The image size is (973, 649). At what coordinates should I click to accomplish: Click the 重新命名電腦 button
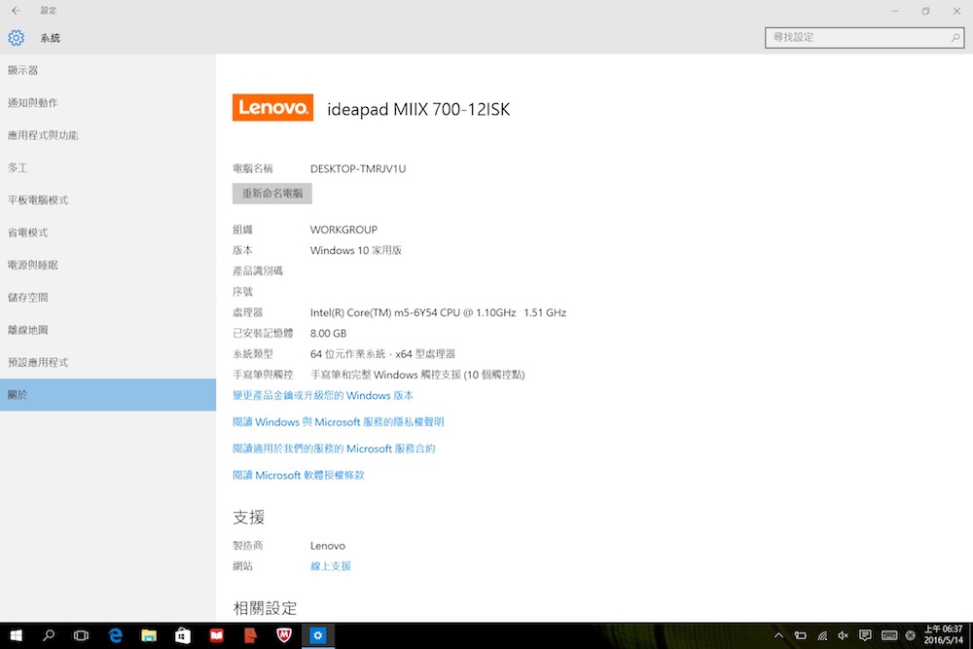click(272, 194)
